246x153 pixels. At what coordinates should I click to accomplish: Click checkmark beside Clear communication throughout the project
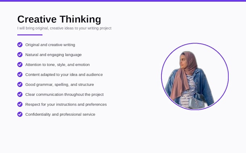[x=20, y=94]
